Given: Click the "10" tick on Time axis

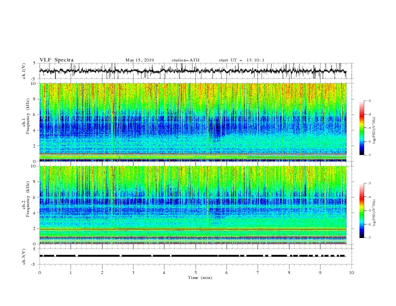Looking at the screenshot, I should pos(351,272).
